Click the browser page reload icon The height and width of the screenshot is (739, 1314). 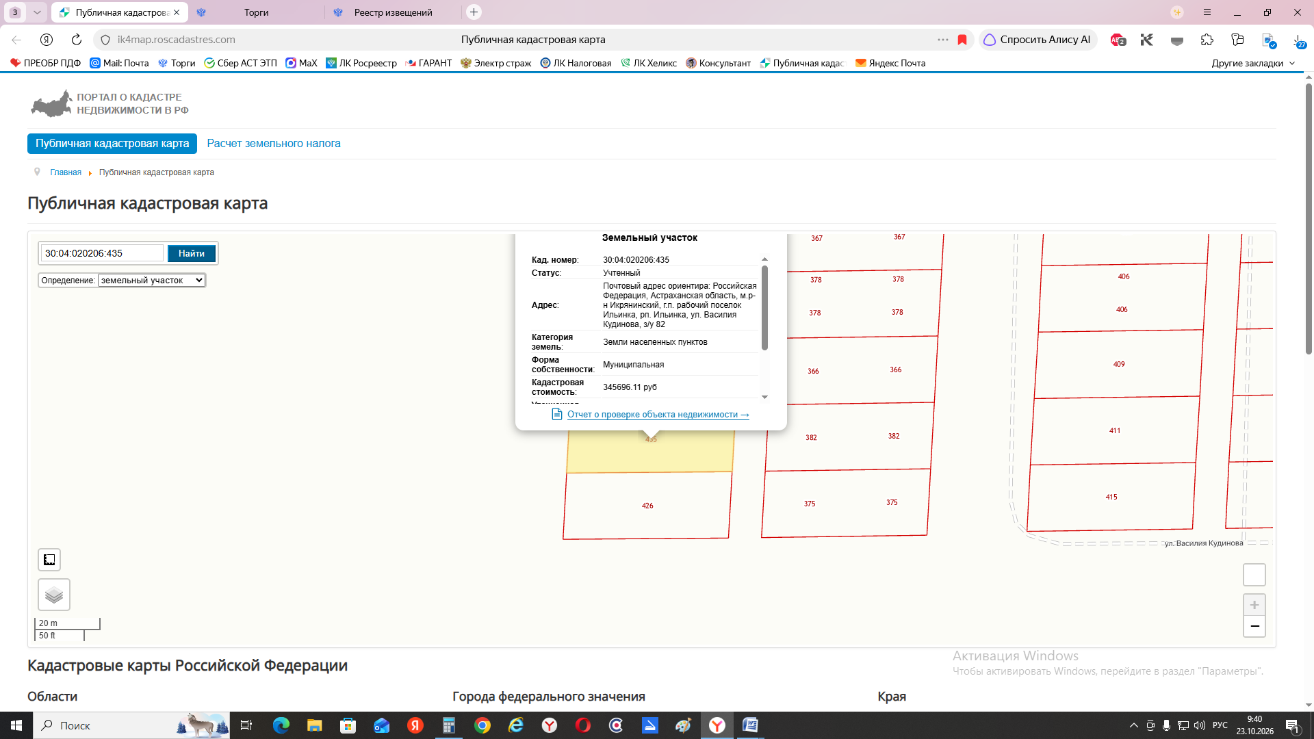click(x=77, y=40)
